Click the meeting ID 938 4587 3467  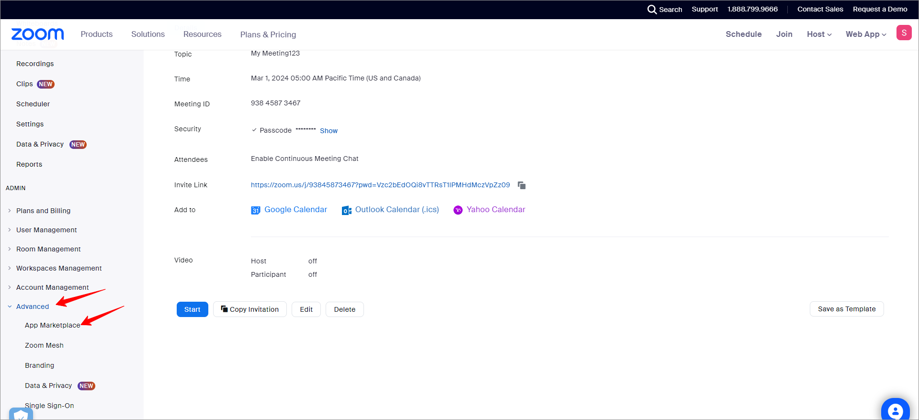pyautogui.click(x=276, y=103)
